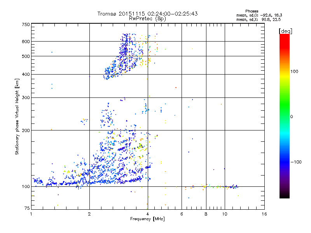Screen dimensions: 311x233
Task: Click the x-axis tick label '16'
Action: coord(264,214)
